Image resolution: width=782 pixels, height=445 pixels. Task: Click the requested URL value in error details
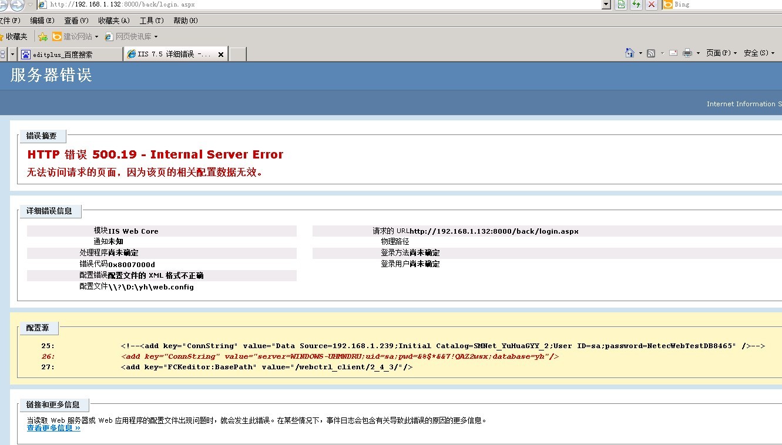pos(494,231)
